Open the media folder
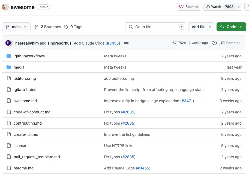 click(x=19, y=67)
